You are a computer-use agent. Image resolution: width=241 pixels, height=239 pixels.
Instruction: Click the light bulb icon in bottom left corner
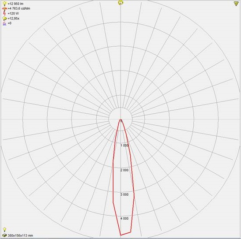pos(5,230)
